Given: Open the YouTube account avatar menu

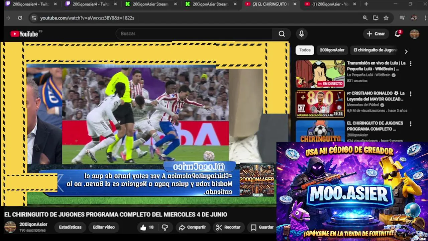Looking at the screenshot, I should [x=414, y=34].
